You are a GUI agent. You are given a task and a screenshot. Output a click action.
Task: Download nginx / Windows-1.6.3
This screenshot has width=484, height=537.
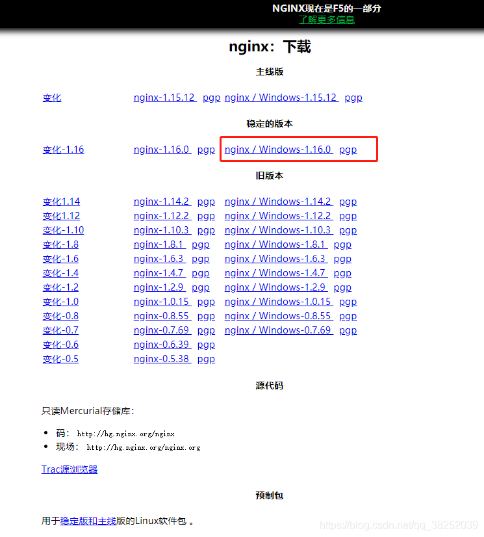point(276,259)
